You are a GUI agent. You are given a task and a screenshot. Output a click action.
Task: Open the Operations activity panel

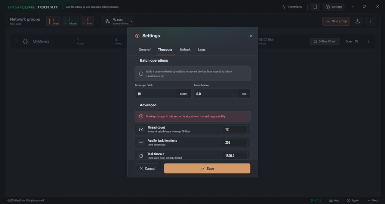coord(291,7)
